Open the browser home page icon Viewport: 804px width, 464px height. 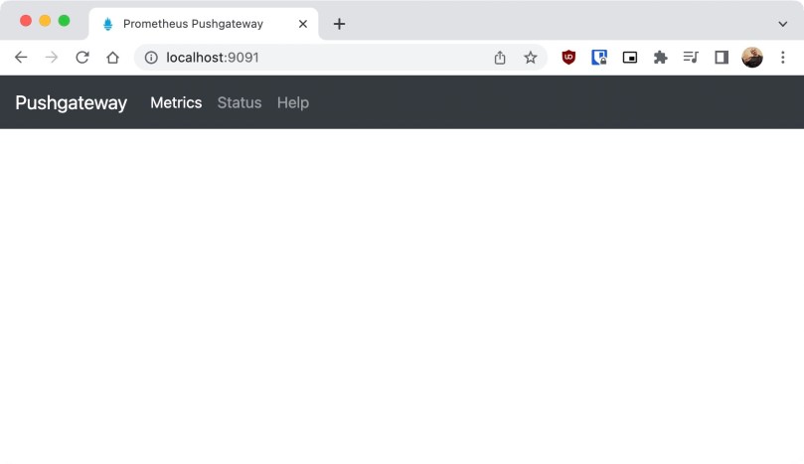click(x=113, y=58)
